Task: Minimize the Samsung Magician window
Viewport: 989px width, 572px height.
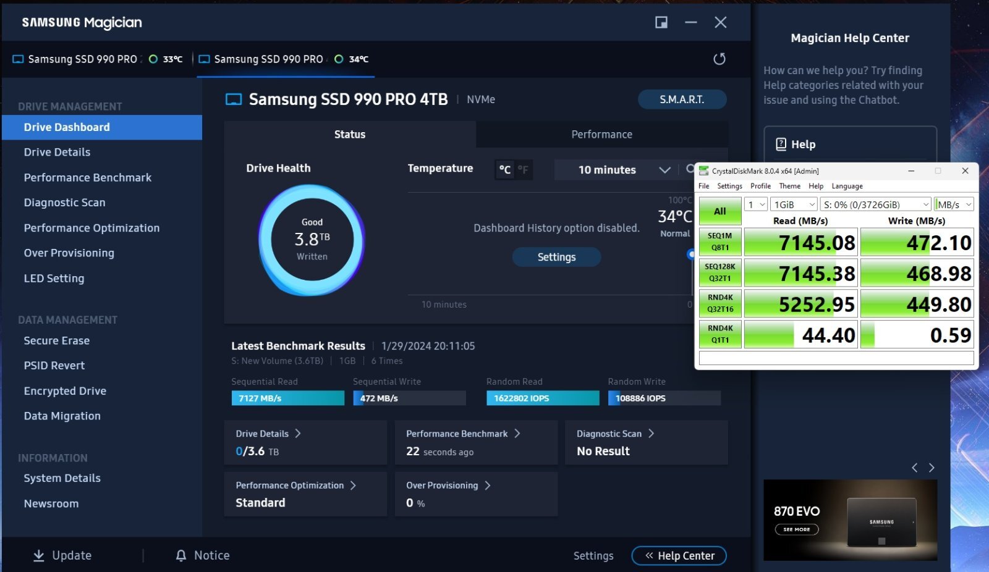Action: pos(691,22)
